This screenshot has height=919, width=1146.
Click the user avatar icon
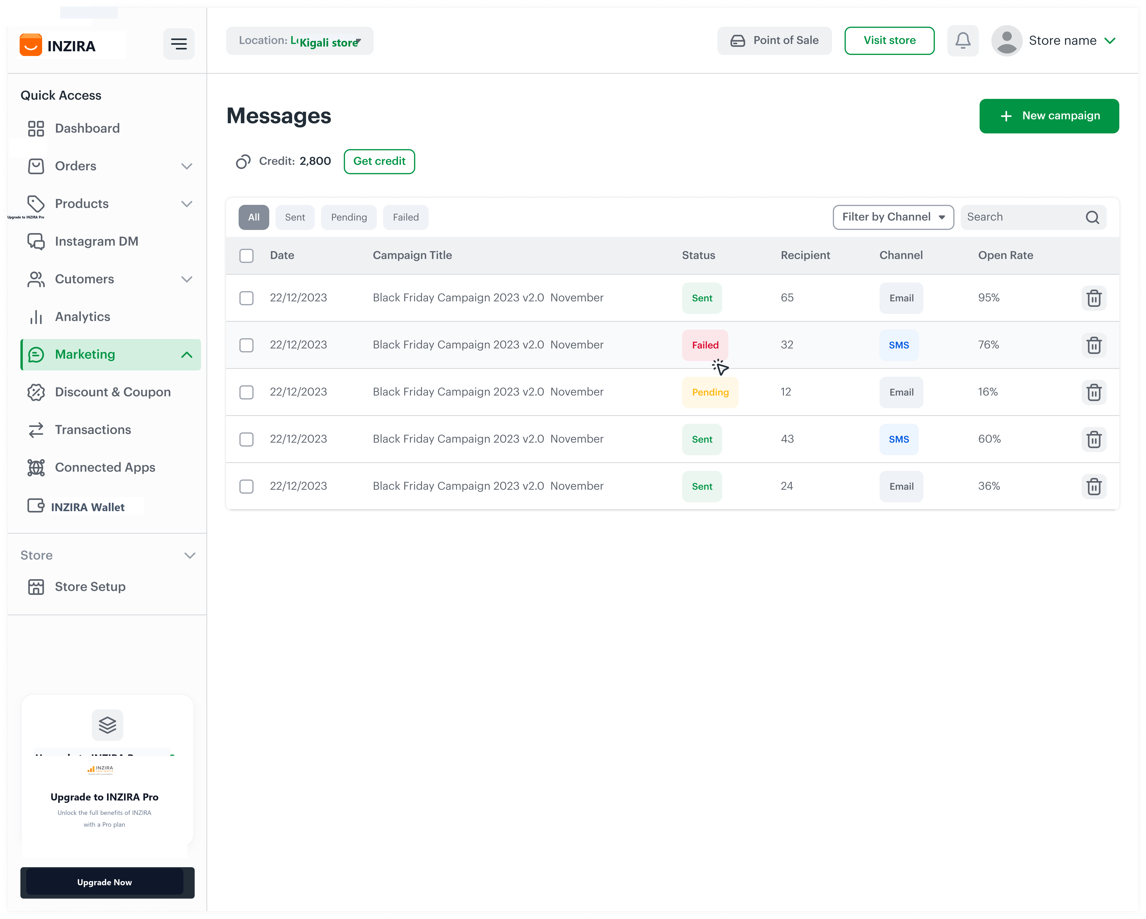coord(1006,40)
